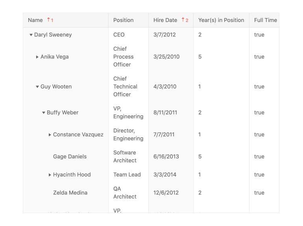Click the hire date 4/3/2010

165,86
